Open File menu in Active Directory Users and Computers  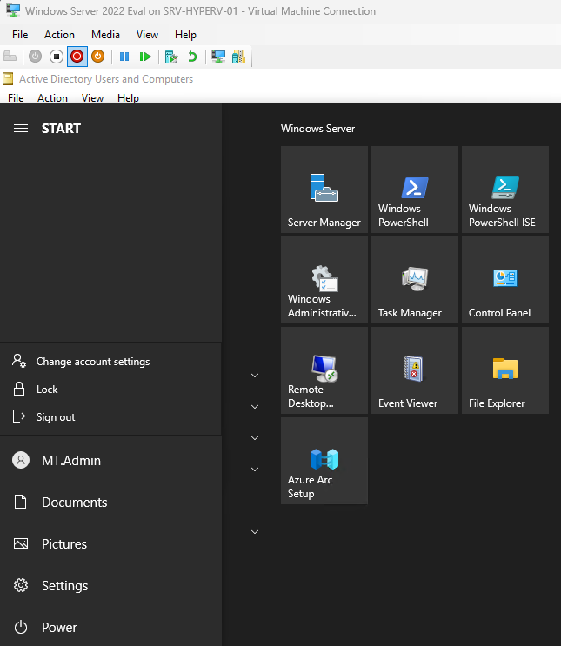pos(16,98)
